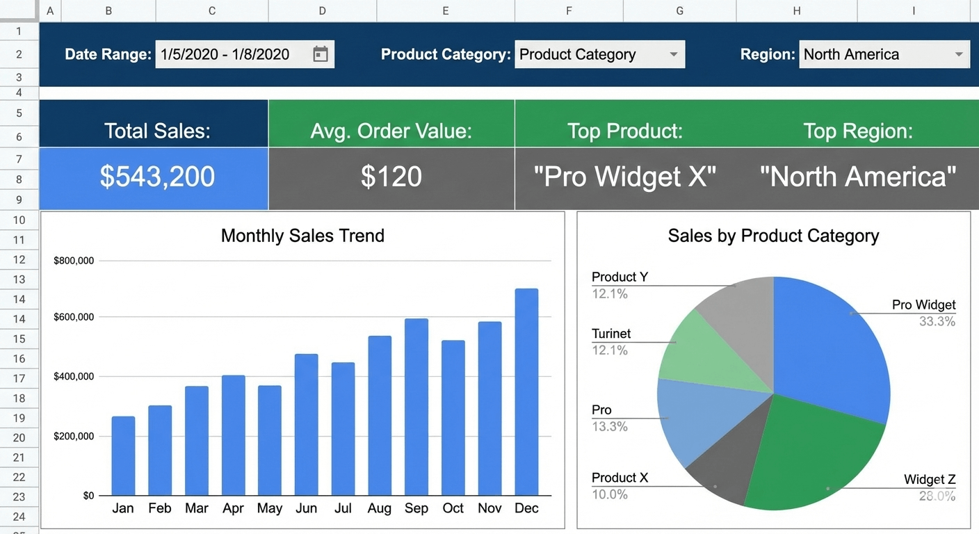
Task: Click inside the Date Range input field
Action: (222, 54)
